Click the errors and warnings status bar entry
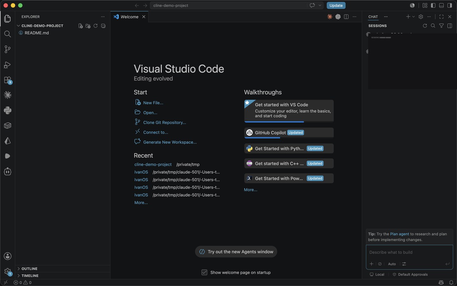Screen dimensions: 457x286 tap(23, 283)
